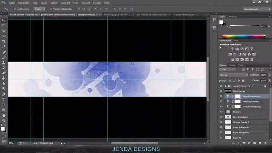This screenshot has width=272, height=153.
Task: Add Vibrance adjustment (triangle icon)
Action: [252, 49]
